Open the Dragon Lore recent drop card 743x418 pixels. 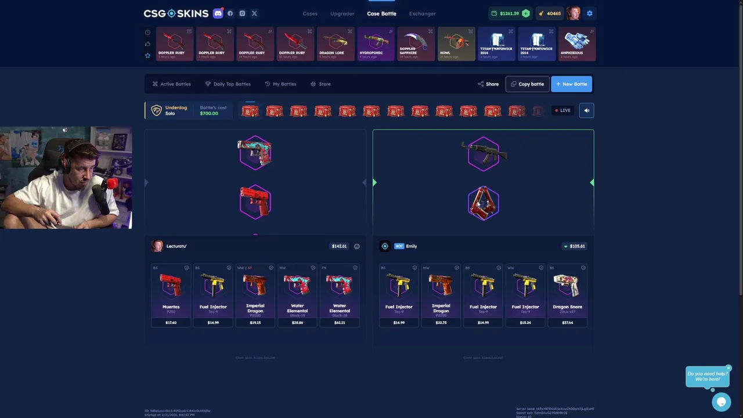point(336,44)
